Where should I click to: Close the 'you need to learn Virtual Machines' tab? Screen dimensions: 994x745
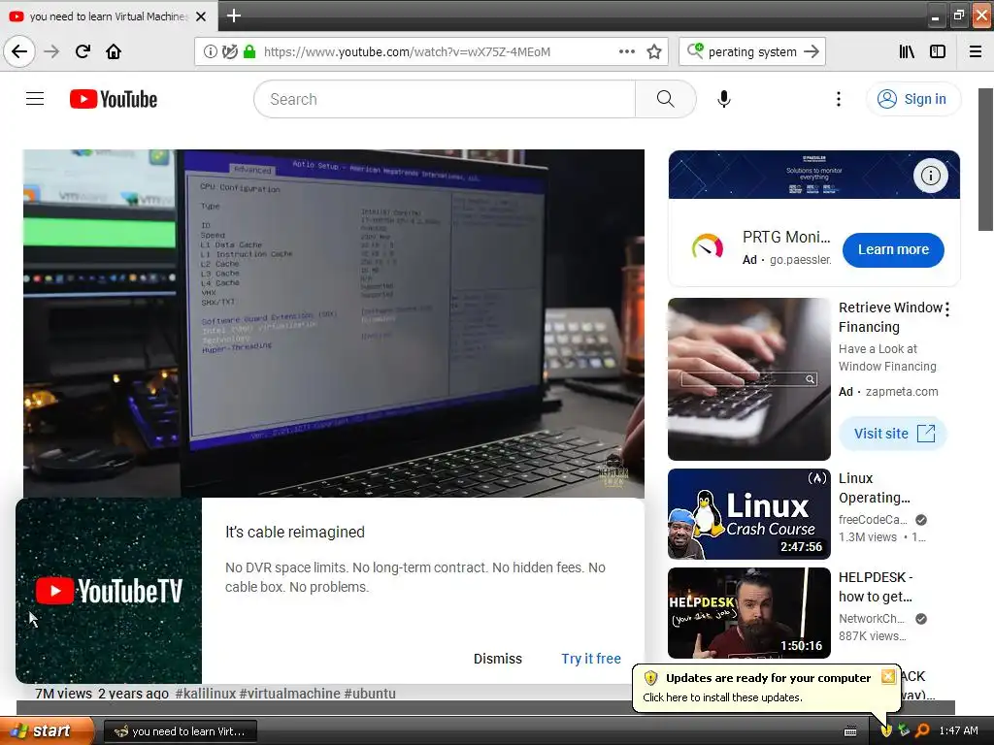(x=201, y=16)
